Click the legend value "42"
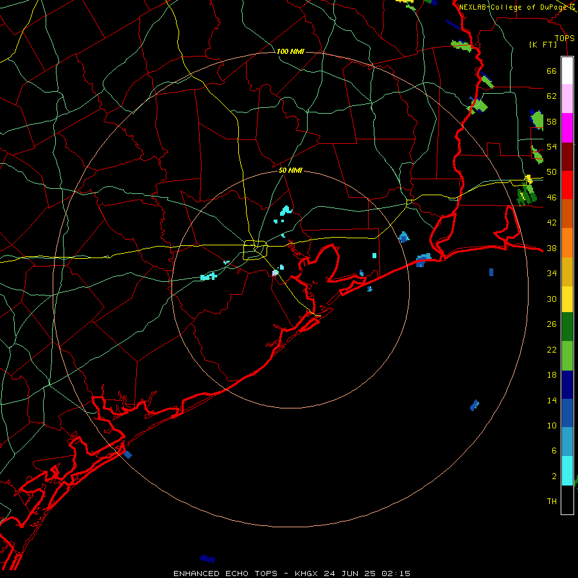The height and width of the screenshot is (578, 578). (552, 223)
